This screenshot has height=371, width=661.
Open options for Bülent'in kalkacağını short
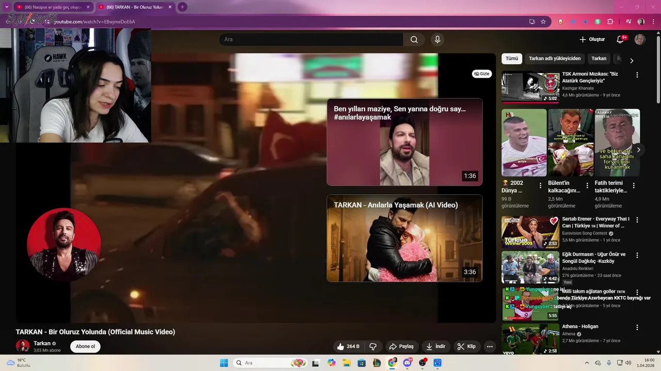587,185
